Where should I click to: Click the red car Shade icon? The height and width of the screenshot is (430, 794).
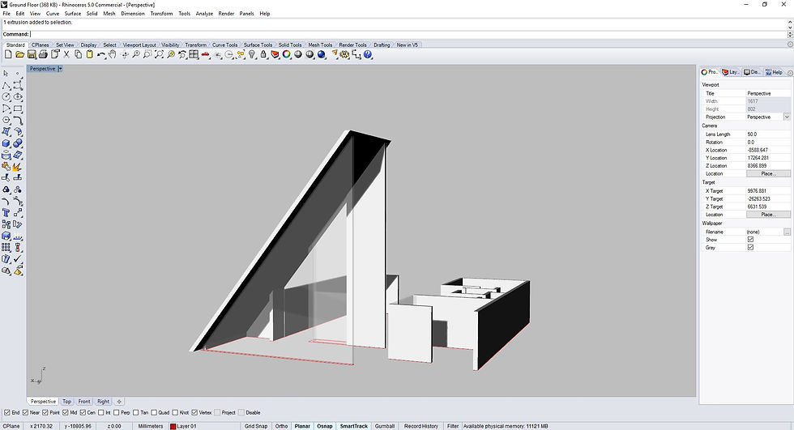click(206, 54)
